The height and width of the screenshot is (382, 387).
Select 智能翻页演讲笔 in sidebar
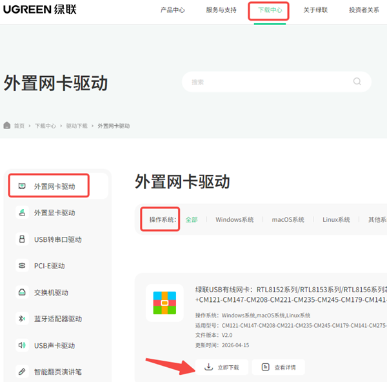coord(58,372)
